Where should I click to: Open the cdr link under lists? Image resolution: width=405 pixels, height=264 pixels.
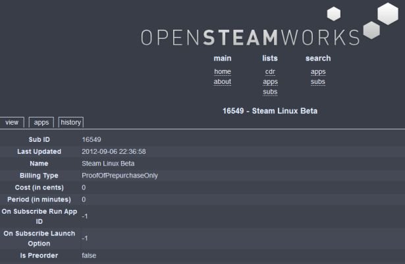tap(270, 72)
